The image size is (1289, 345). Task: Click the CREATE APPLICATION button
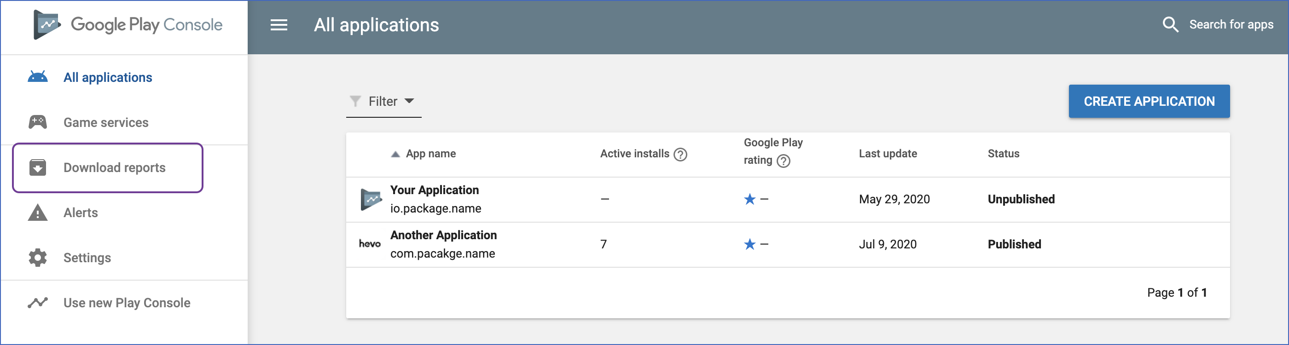coord(1149,102)
